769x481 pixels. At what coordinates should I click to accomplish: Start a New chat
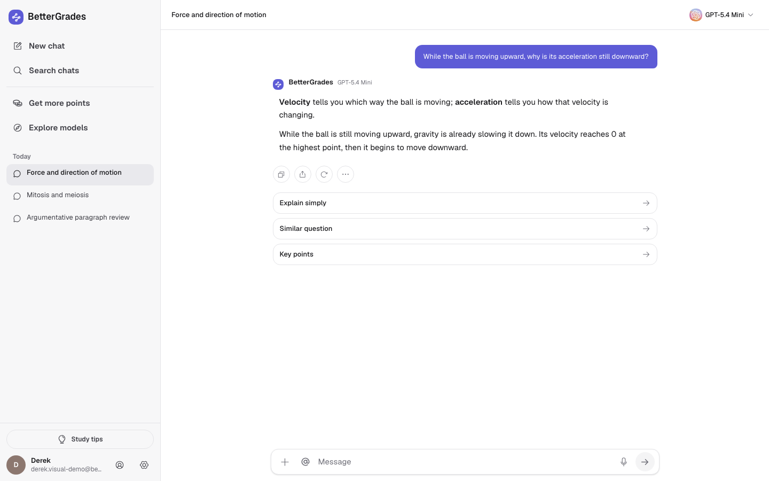80,46
